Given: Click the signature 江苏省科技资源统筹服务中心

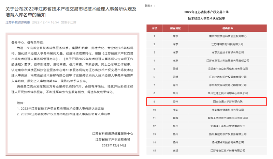Looking at the screenshot, I should tap(113, 133).
